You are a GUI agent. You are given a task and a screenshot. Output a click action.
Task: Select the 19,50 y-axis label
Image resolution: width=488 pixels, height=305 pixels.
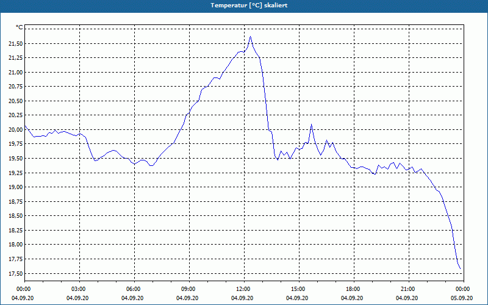tap(16, 159)
